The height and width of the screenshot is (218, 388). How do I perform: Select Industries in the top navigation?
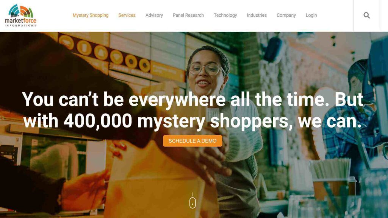pos(257,15)
